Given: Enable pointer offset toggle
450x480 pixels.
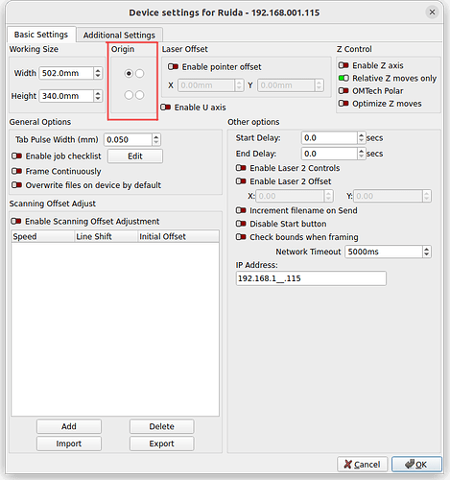Looking at the screenshot, I should [x=173, y=66].
